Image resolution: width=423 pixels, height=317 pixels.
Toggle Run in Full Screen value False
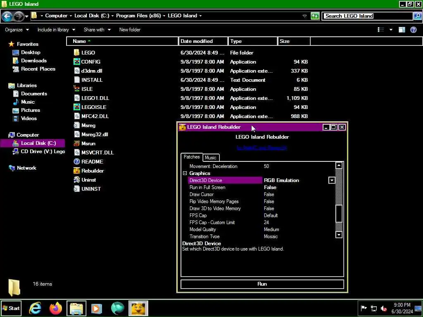click(270, 187)
